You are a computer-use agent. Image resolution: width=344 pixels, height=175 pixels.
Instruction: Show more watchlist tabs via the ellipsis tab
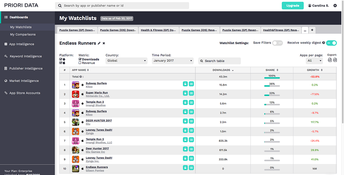point(305,30)
